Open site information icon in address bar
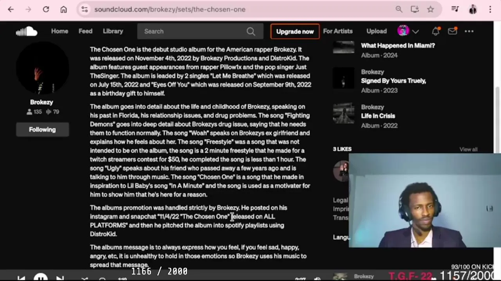Screen dimensions: 501x281 click(85, 9)
